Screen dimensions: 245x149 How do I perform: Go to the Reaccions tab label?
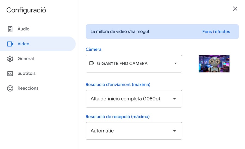(x=28, y=88)
